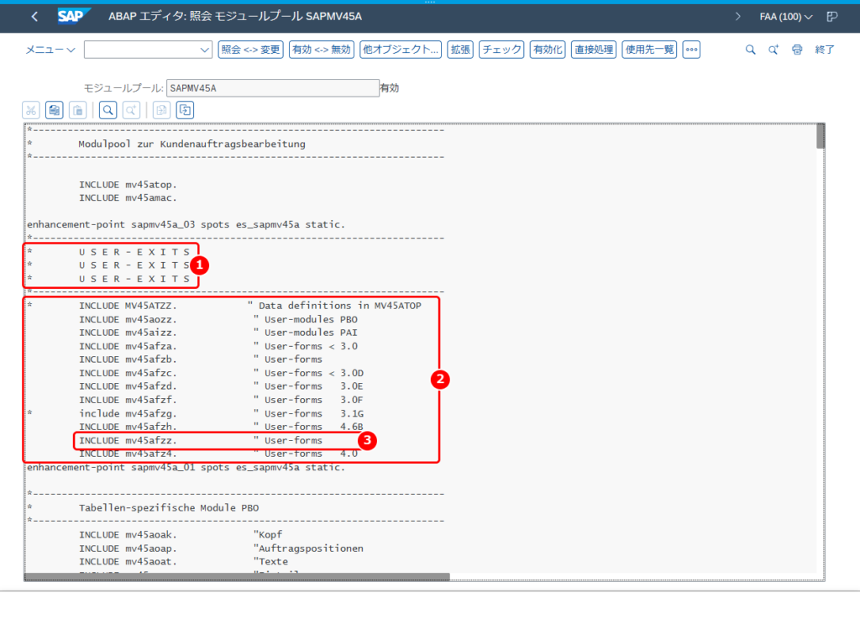
Task: Click the INCLUDE mv45afza. line
Action: coord(128,347)
